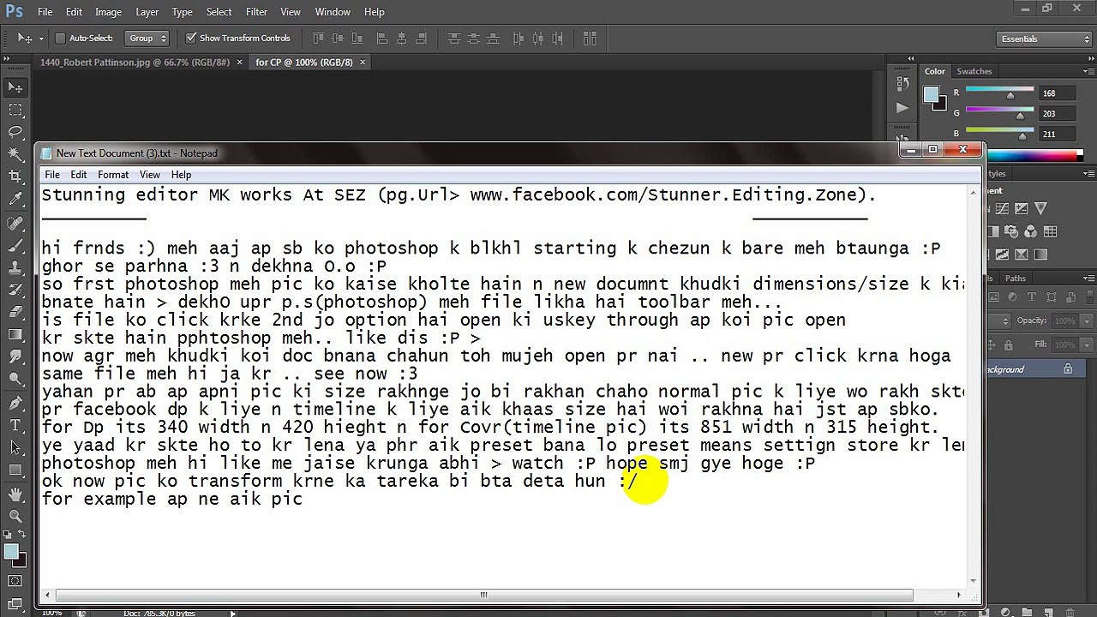Select the Gradient tool
Viewport: 1097px width, 617px height.
click(15, 334)
